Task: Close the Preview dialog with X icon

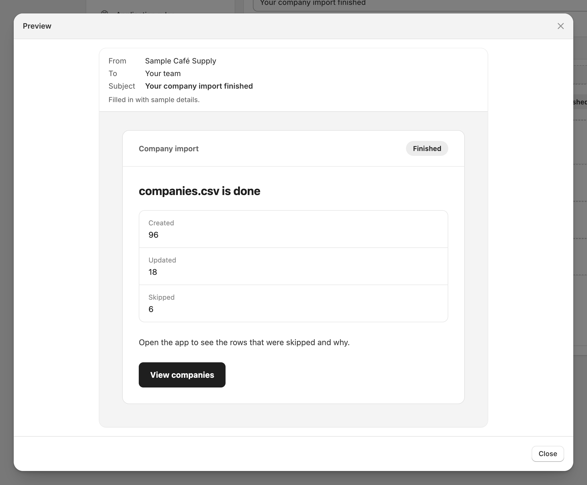Action: click(560, 26)
